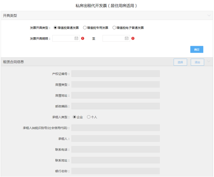Viewport: 214px width, 177px height.
Task: Select 增值税专用发票 radio option
Action: [x=85, y=28]
